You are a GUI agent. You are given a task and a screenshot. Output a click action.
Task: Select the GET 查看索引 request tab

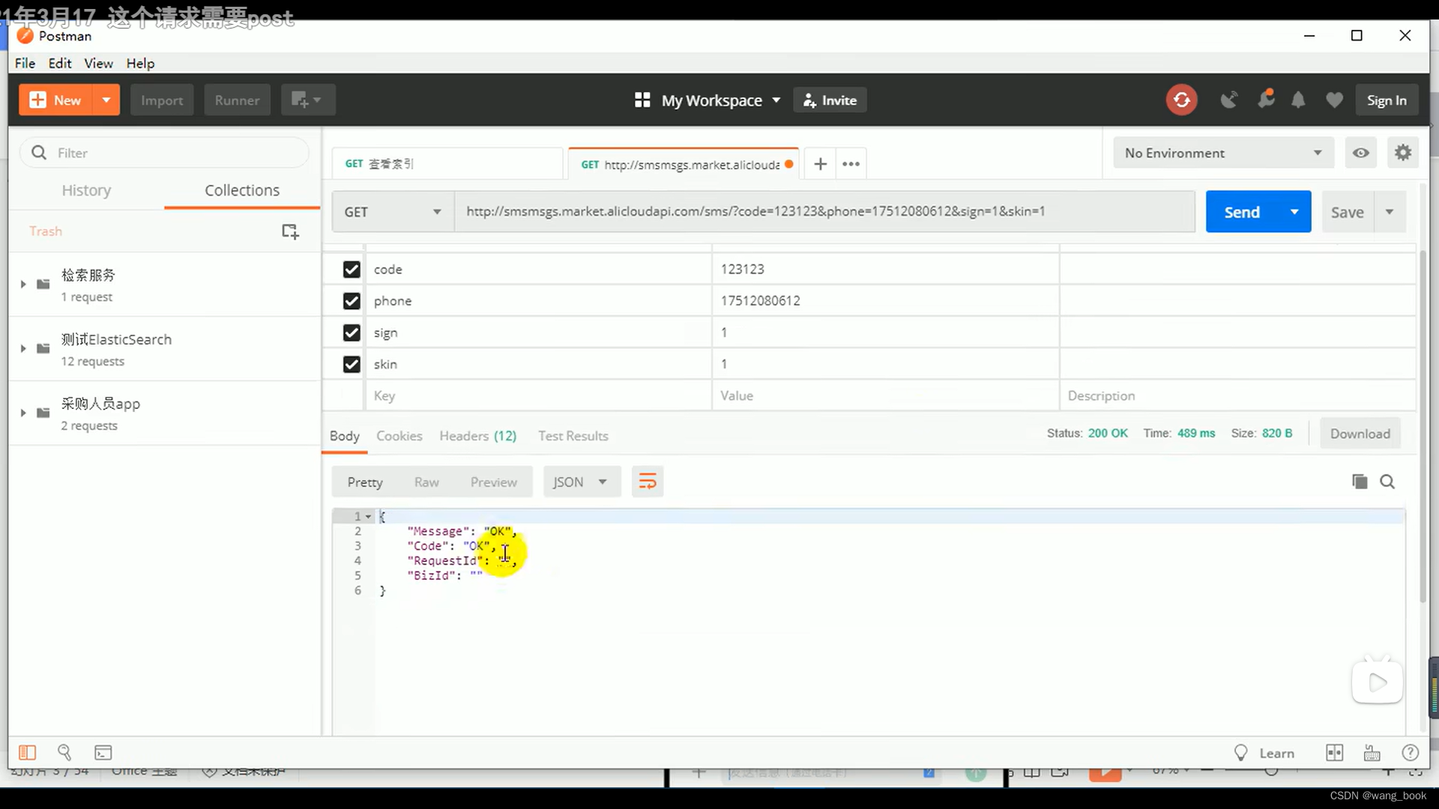point(447,163)
